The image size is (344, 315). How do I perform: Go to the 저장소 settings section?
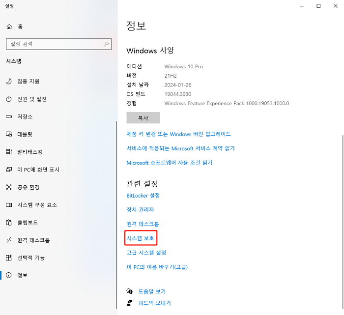58,116
